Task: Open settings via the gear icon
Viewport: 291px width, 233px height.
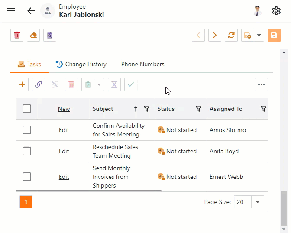Action: click(276, 11)
